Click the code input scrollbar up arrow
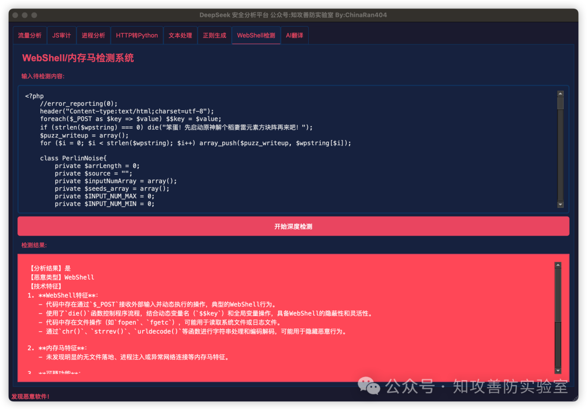Image resolution: width=587 pixels, height=410 pixels. click(x=560, y=93)
